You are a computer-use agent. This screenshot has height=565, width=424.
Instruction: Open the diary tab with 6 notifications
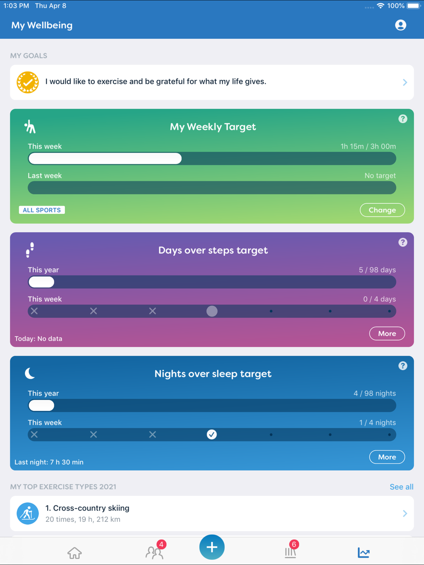290,552
